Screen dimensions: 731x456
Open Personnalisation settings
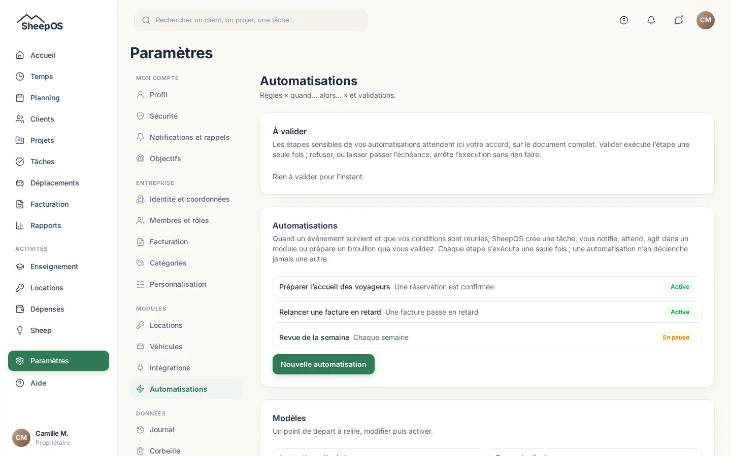[187, 284]
